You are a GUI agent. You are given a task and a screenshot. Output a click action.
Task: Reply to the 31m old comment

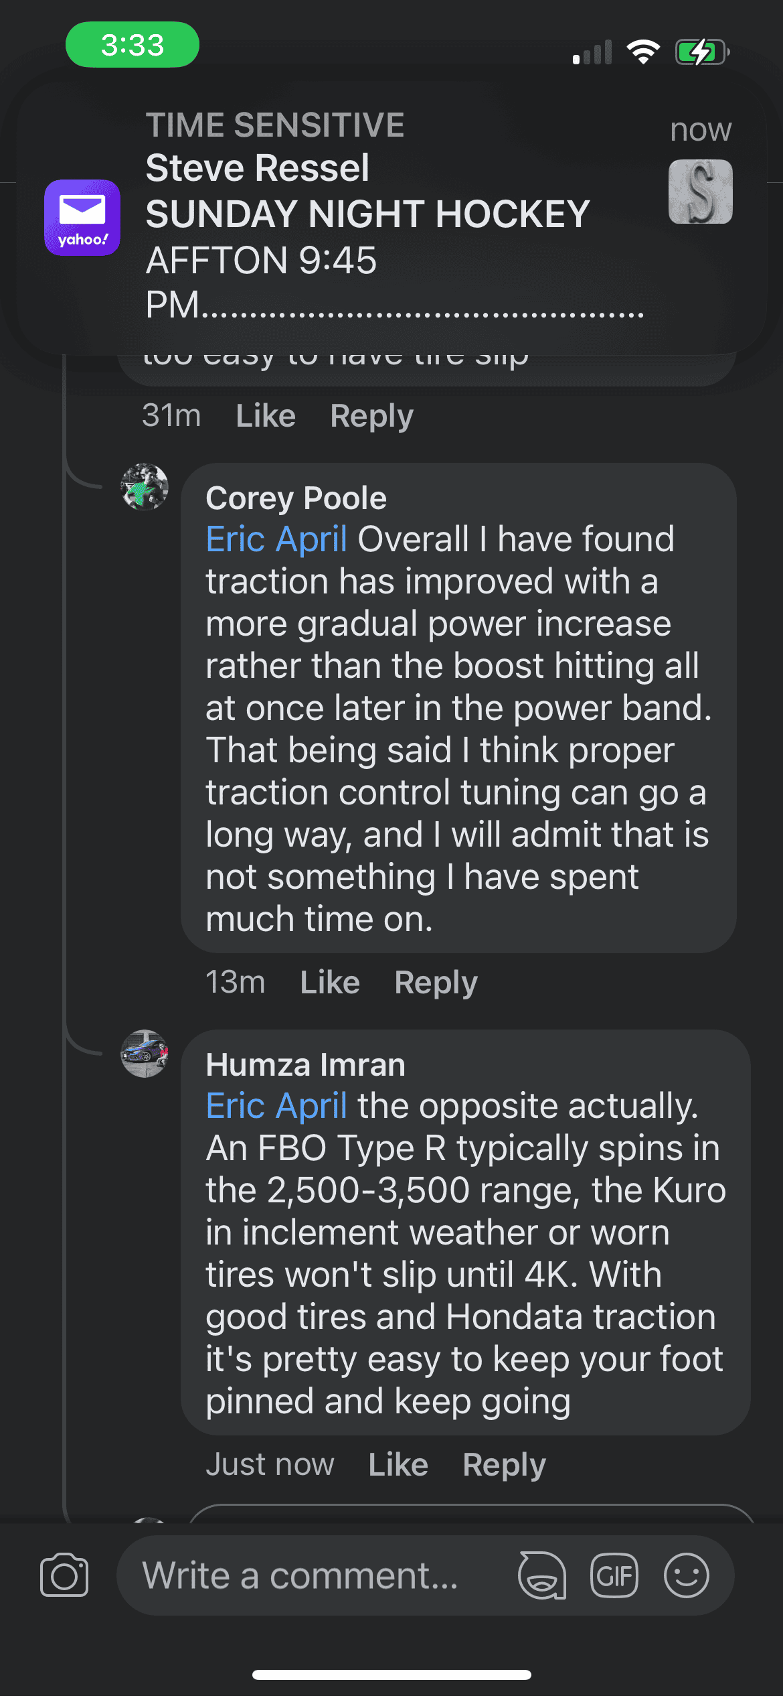(371, 416)
